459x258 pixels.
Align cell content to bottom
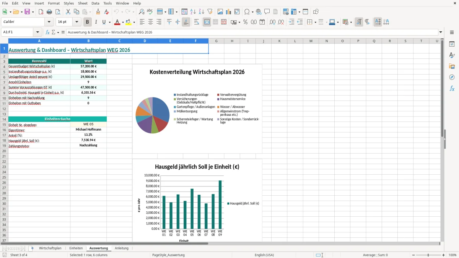186,22
